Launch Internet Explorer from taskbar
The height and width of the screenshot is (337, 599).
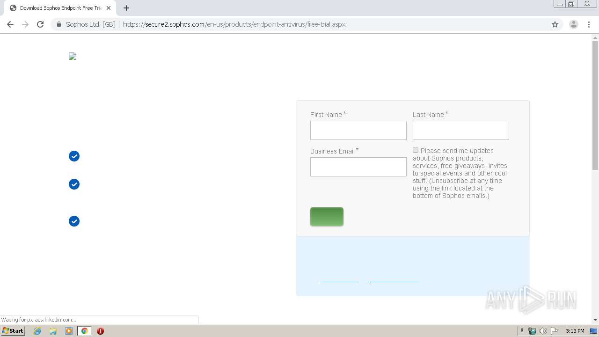pos(37,331)
